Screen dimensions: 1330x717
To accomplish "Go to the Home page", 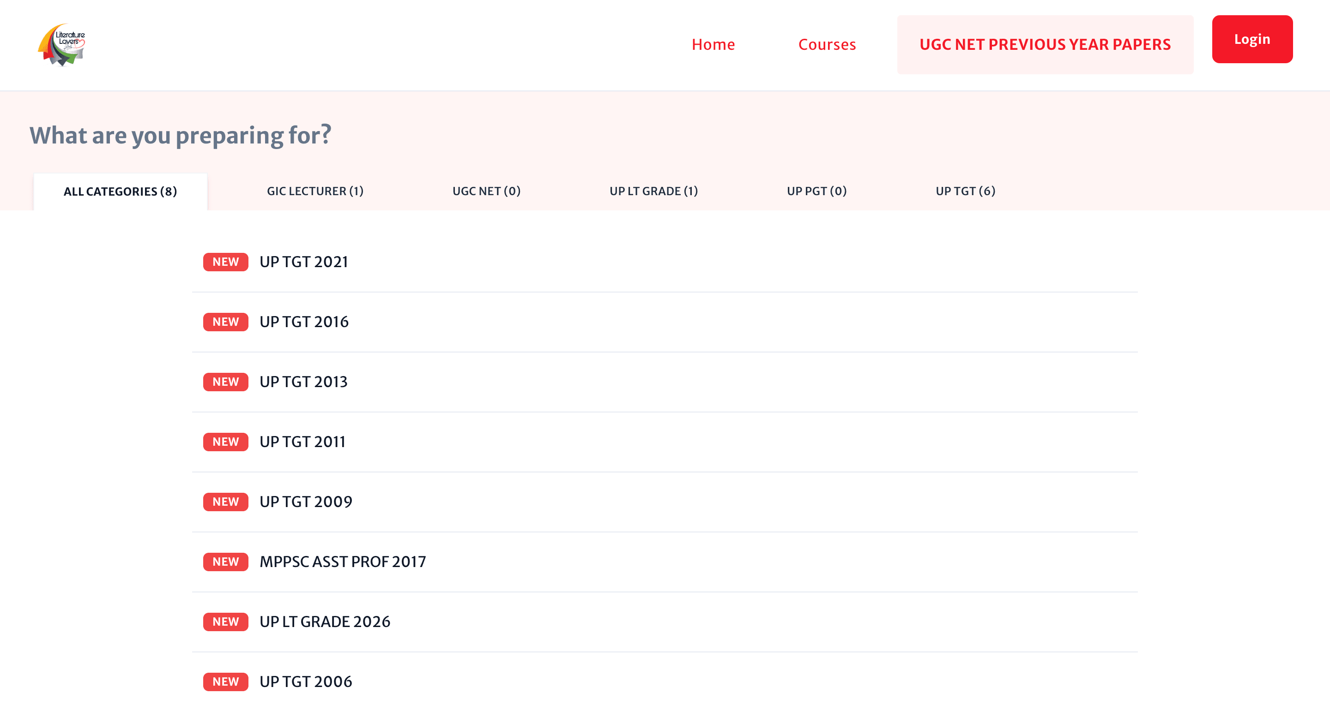I will [x=713, y=44].
